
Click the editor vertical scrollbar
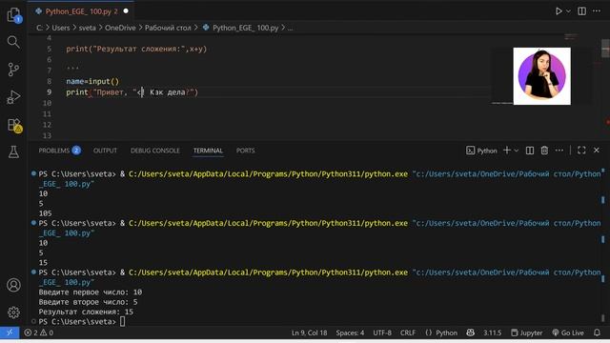pos(605,49)
